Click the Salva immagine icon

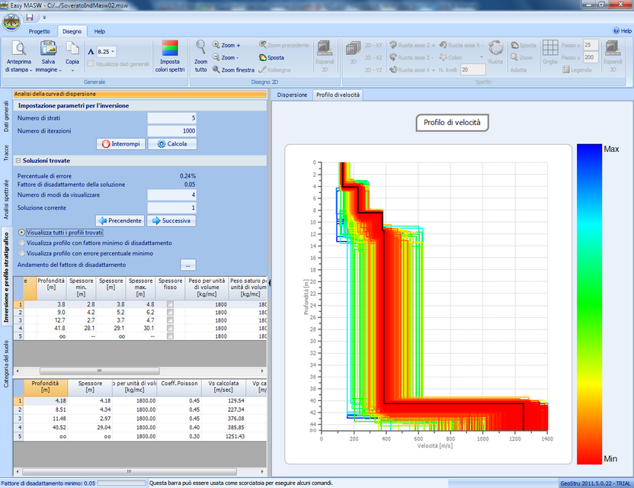pos(48,49)
